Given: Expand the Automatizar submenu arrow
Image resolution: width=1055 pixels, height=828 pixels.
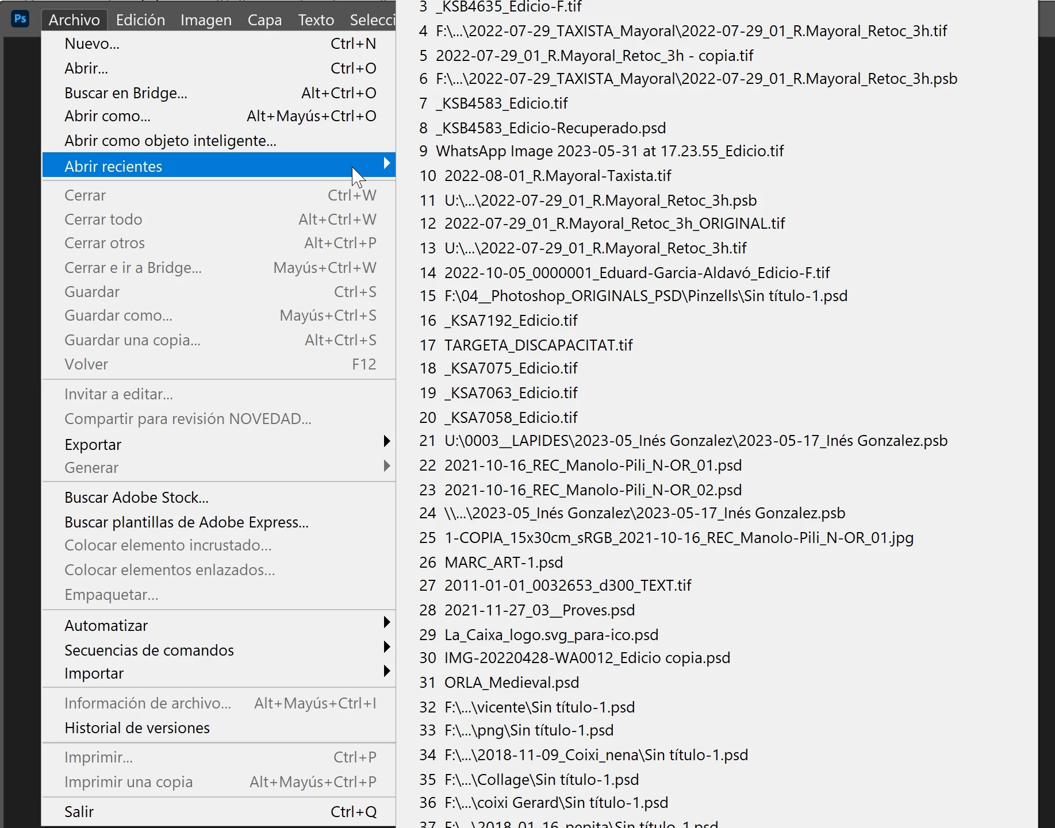Looking at the screenshot, I should [x=387, y=622].
